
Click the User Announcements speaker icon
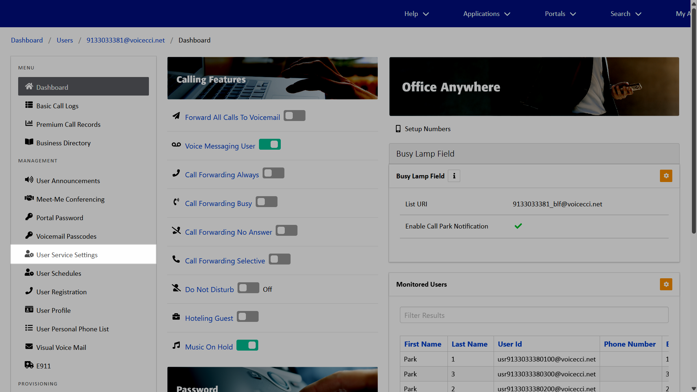point(29,180)
